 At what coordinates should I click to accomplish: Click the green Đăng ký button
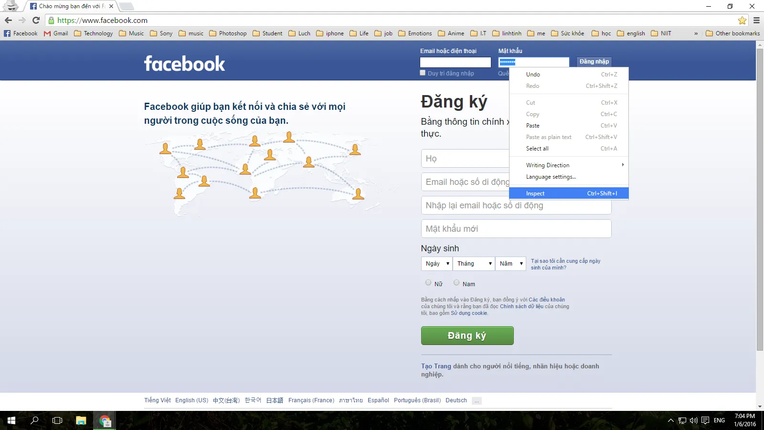click(x=467, y=335)
